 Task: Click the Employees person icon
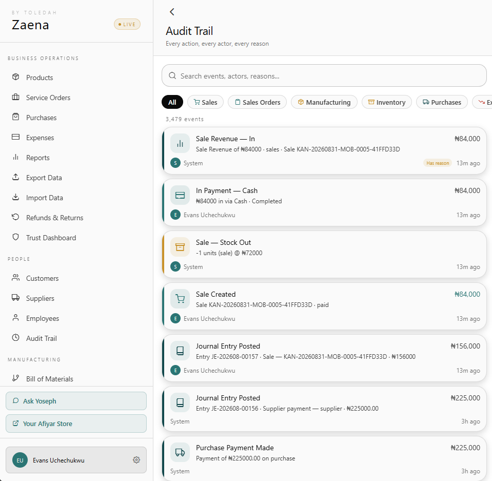16,318
